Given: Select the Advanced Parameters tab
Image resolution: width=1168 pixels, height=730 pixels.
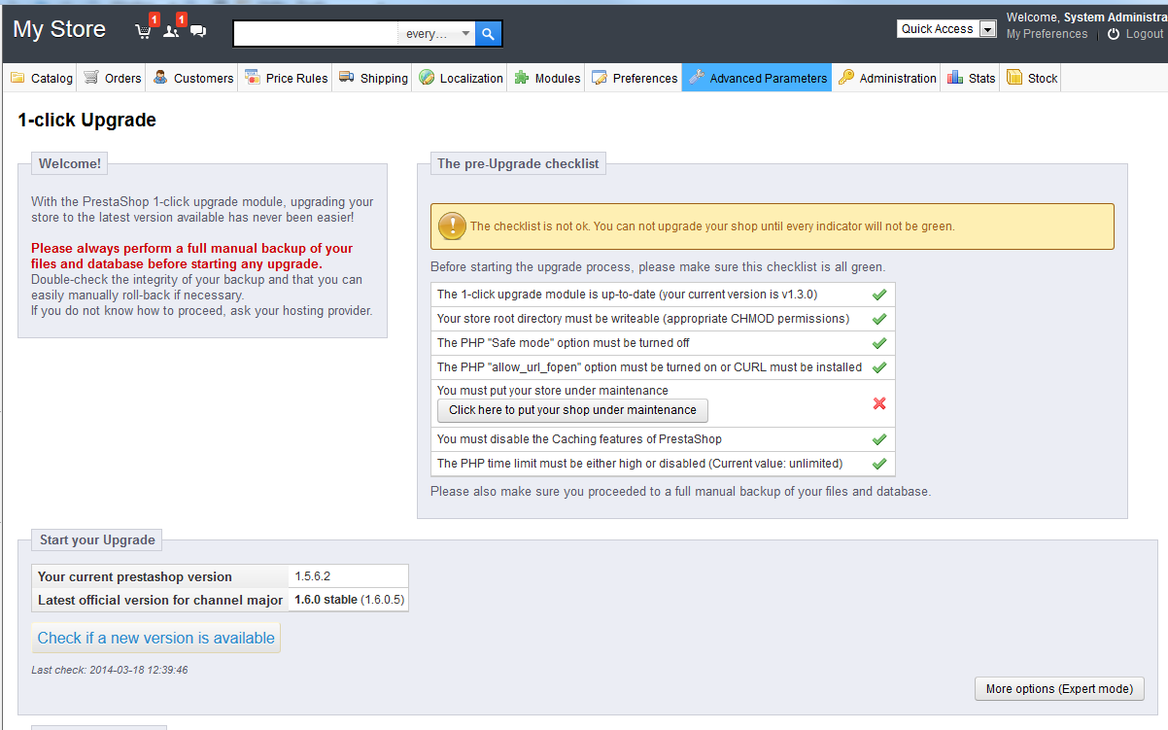Looking at the screenshot, I should pyautogui.click(x=757, y=78).
